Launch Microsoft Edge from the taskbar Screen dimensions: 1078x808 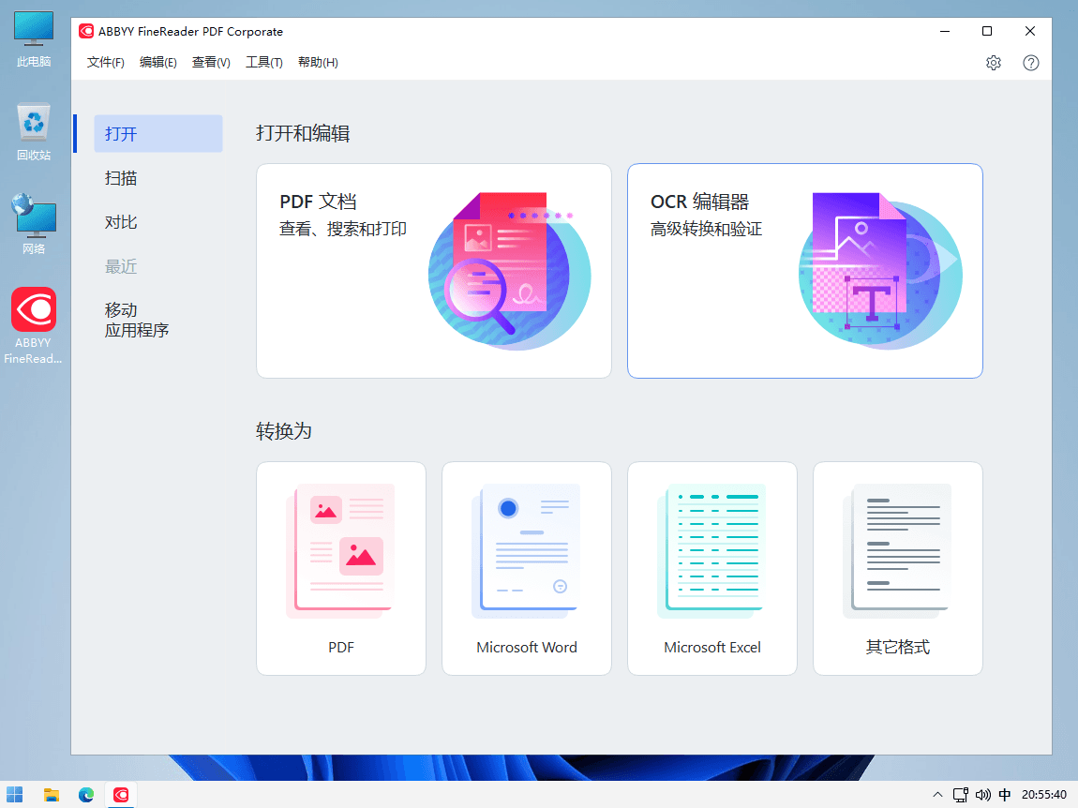(86, 795)
